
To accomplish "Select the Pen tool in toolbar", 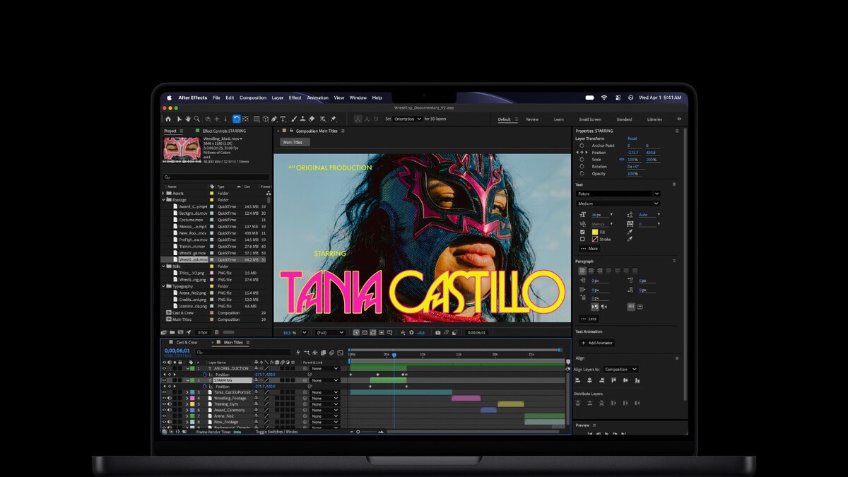I will click(274, 119).
